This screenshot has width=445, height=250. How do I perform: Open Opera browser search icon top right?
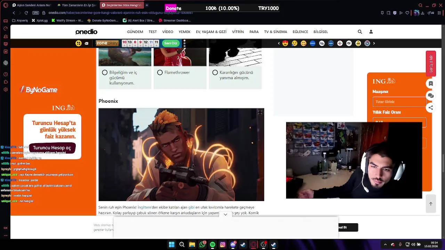[x=420, y=5]
